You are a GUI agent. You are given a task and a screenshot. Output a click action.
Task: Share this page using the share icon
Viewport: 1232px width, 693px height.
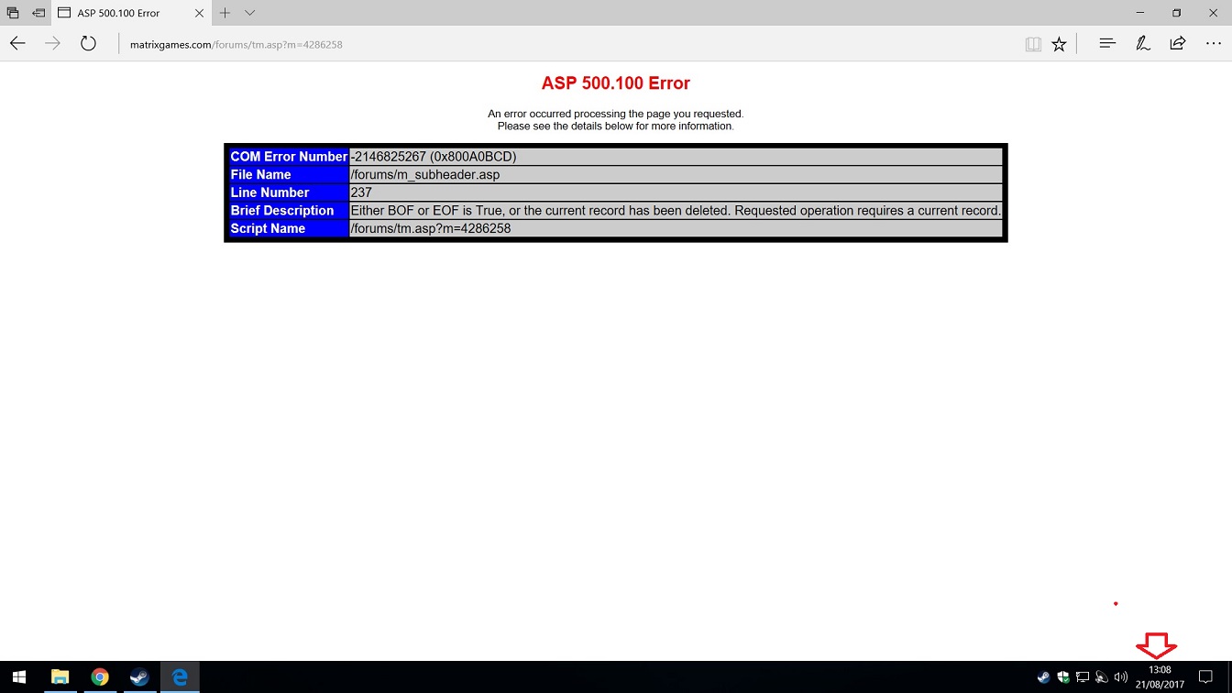click(x=1178, y=43)
